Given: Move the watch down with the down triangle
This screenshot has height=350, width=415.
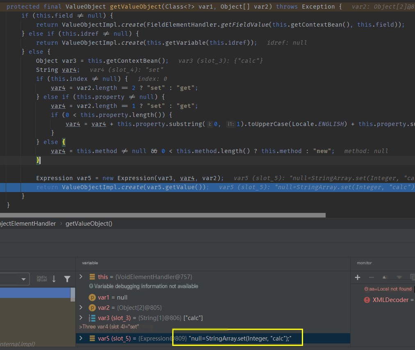Looking at the screenshot, I should click(399, 277).
